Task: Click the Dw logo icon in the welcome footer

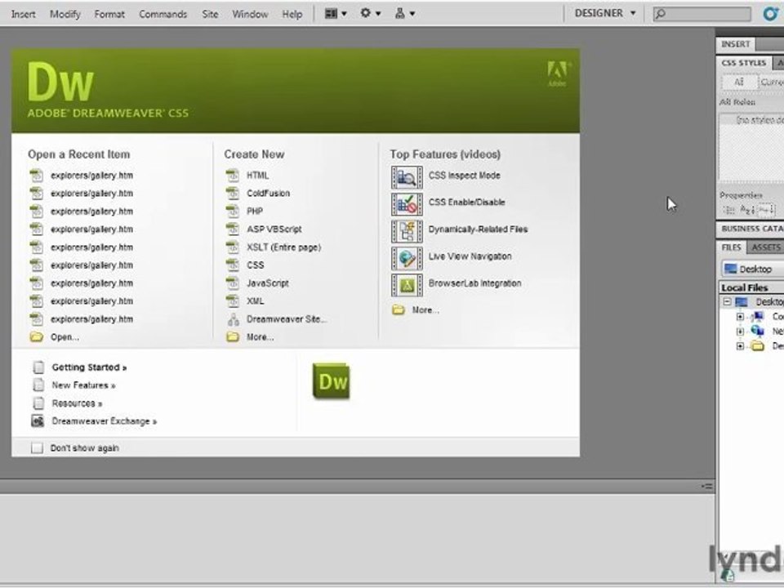Action: 332,381
